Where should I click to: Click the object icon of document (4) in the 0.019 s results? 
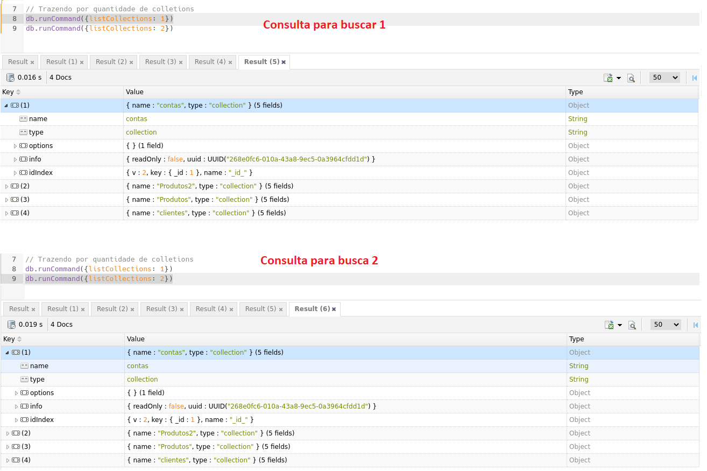click(x=16, y=460)
